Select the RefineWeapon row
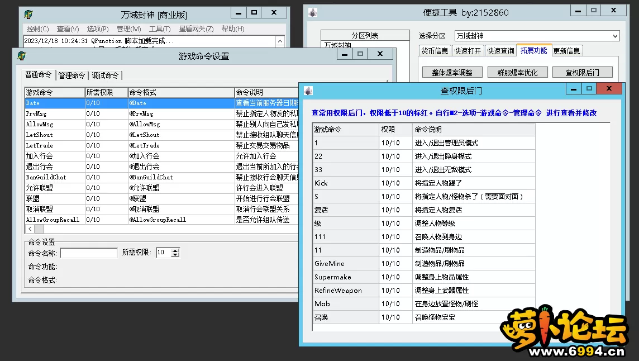This screenshot has height=361, width=639. (x=424, y=291)
